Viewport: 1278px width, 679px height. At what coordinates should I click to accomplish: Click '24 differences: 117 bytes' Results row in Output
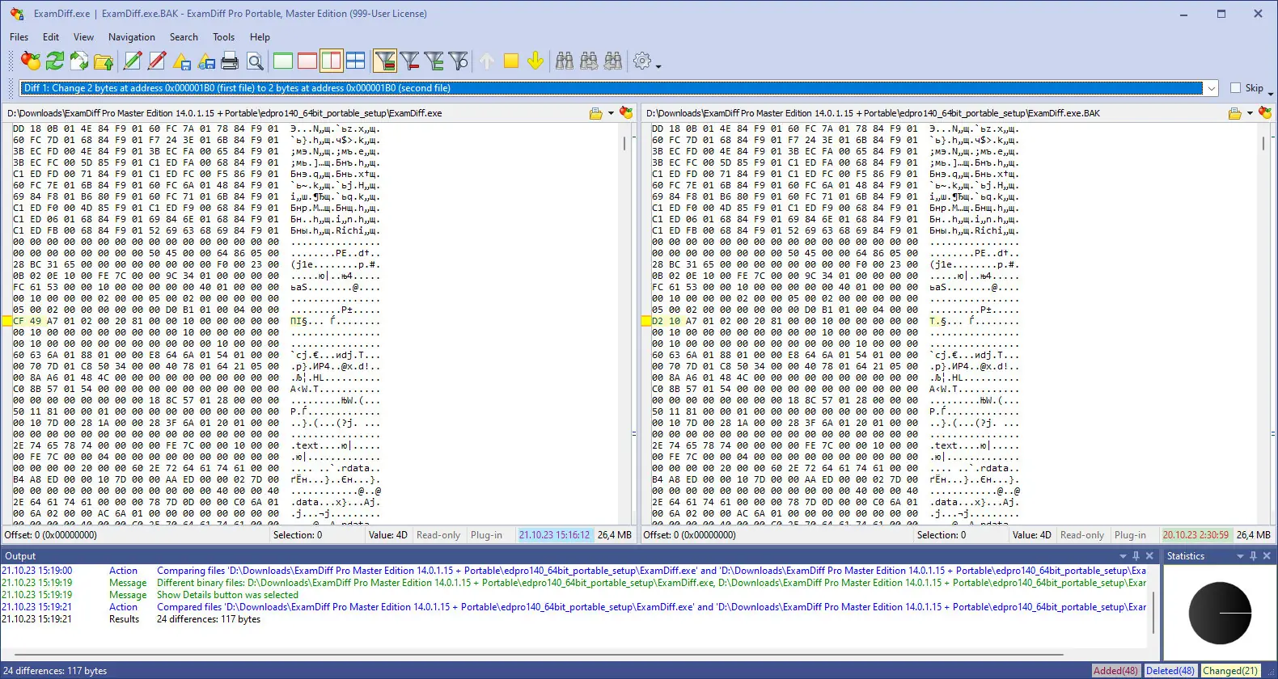pyautogui.click(x=209, y=619)
